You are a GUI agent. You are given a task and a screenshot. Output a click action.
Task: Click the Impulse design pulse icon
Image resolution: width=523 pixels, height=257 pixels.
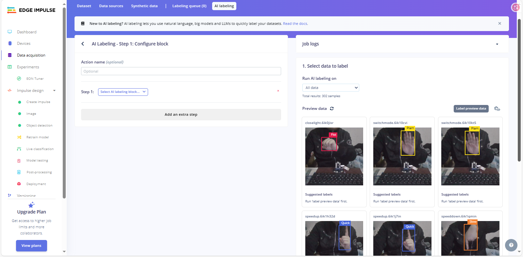10,91
